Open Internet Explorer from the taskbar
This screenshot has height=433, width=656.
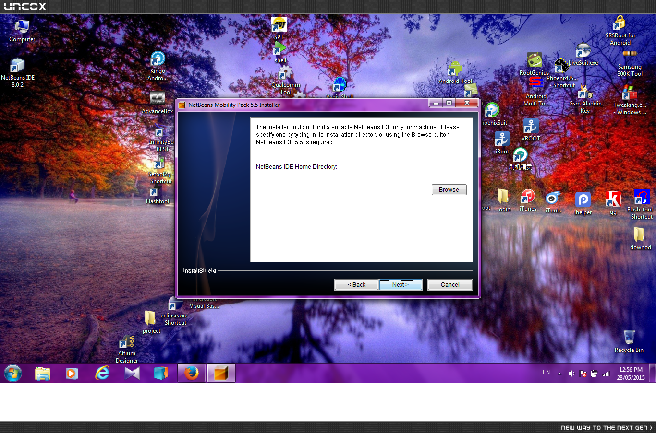coord(102,373)
